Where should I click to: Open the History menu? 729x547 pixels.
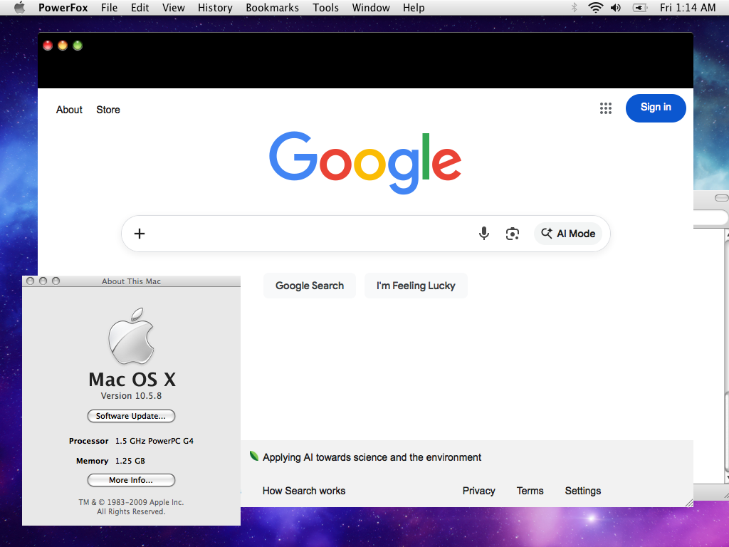click(215, 7)
